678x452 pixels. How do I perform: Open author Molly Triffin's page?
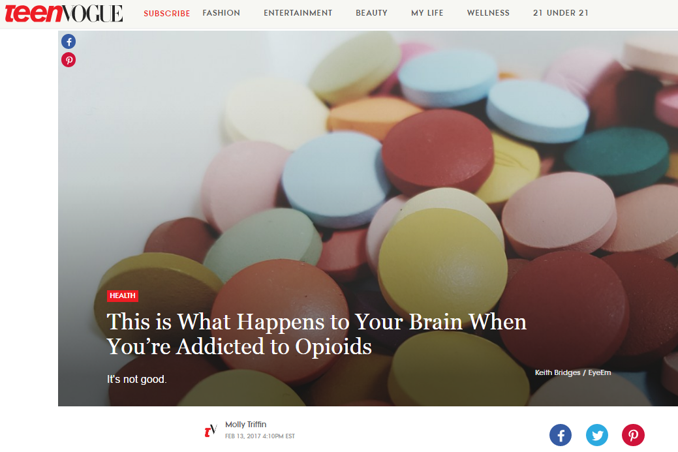[x=245, y=425]
